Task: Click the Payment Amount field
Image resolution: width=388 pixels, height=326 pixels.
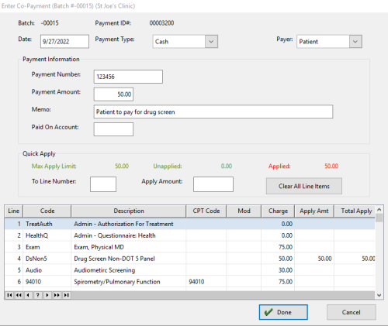Action: [113, 94]
